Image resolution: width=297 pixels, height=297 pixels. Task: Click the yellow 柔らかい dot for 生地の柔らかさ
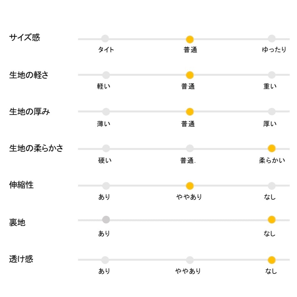[272, 148]
